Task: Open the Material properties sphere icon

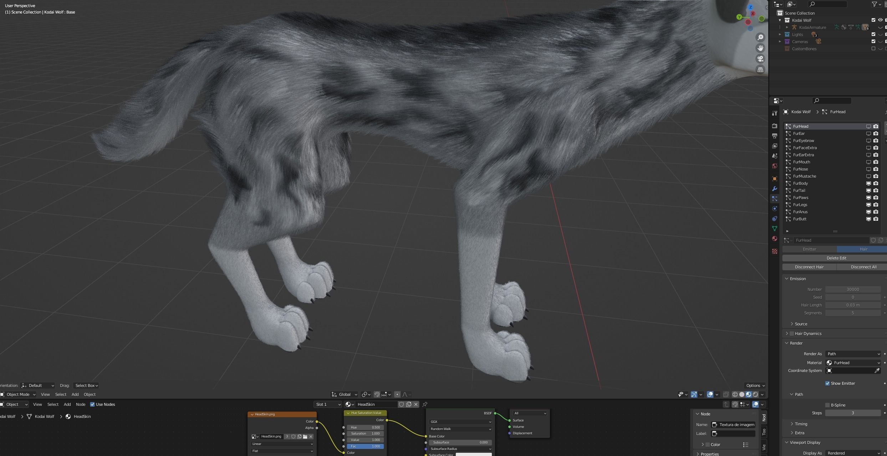Action: (x=774, y=239)
